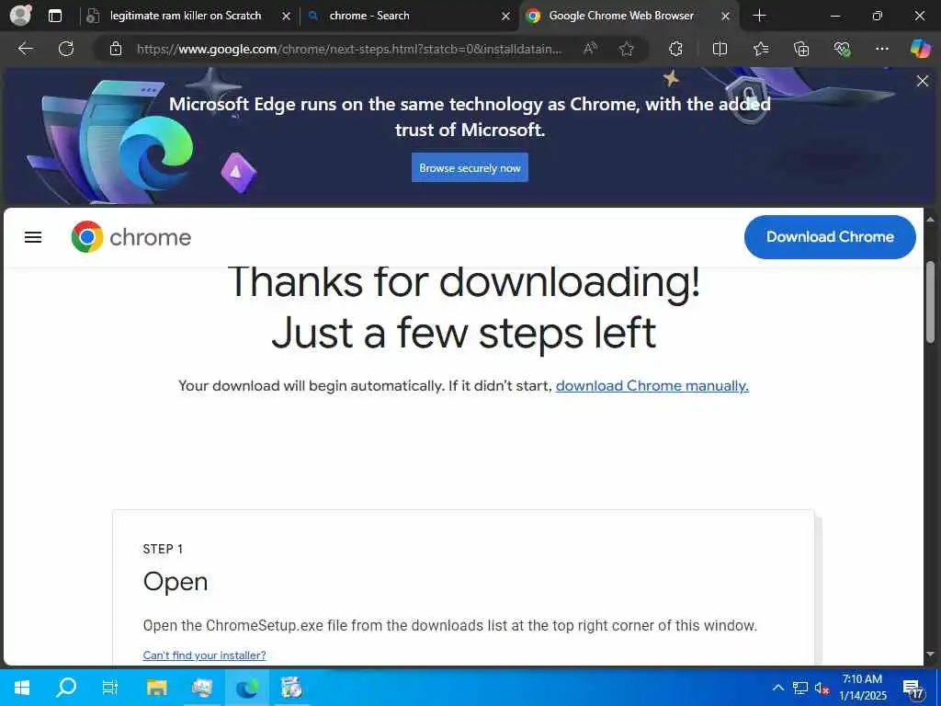Click the Chrome logo

(130, 237)
